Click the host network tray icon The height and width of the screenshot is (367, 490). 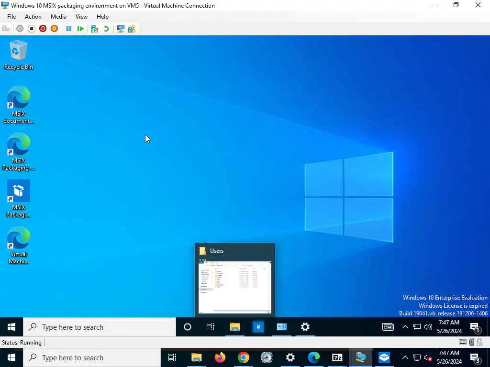pyautogui.click(x=417, y=357)
